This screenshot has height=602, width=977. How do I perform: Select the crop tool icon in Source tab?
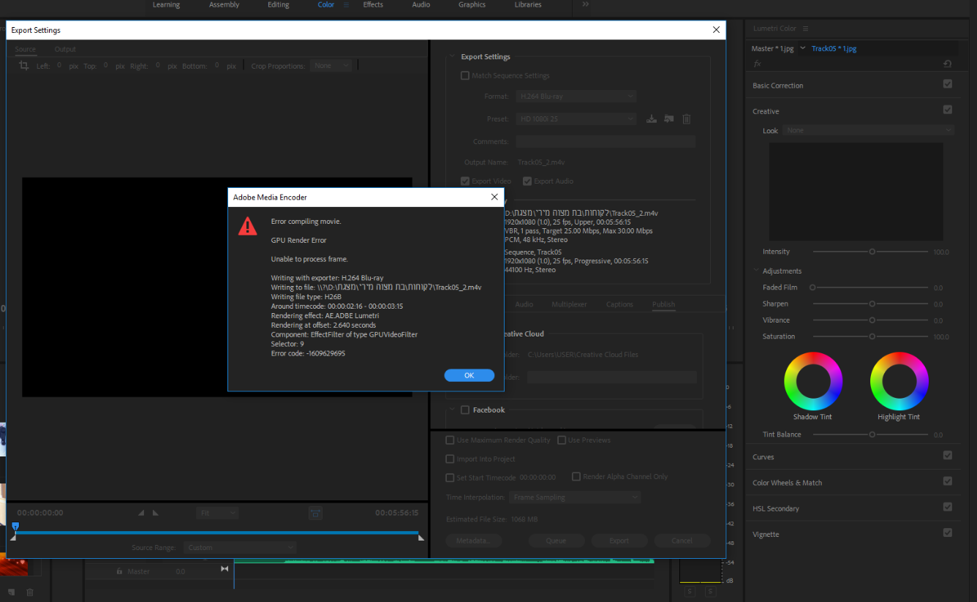(24, 66)
